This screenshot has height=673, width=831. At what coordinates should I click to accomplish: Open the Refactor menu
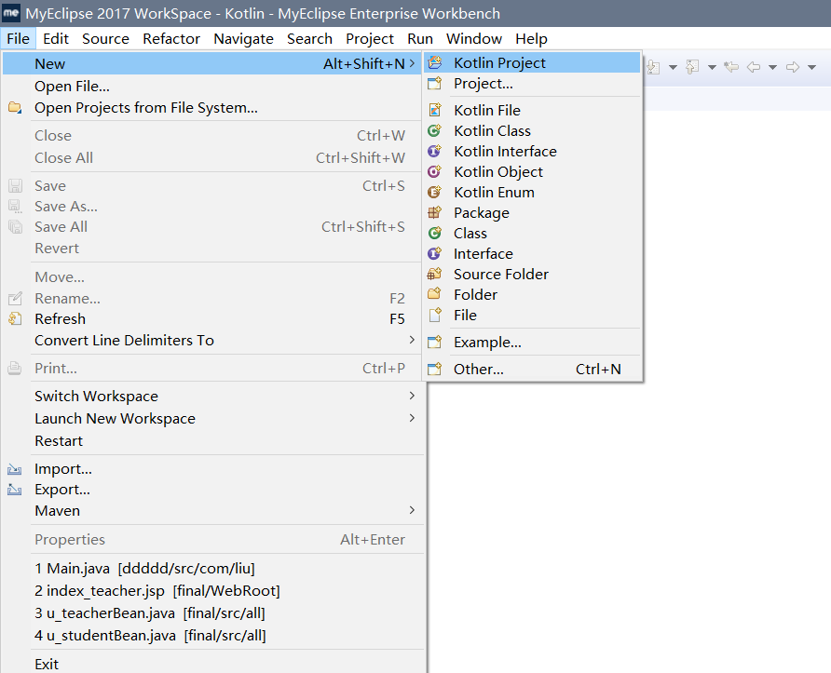click(x=171, y=39)
